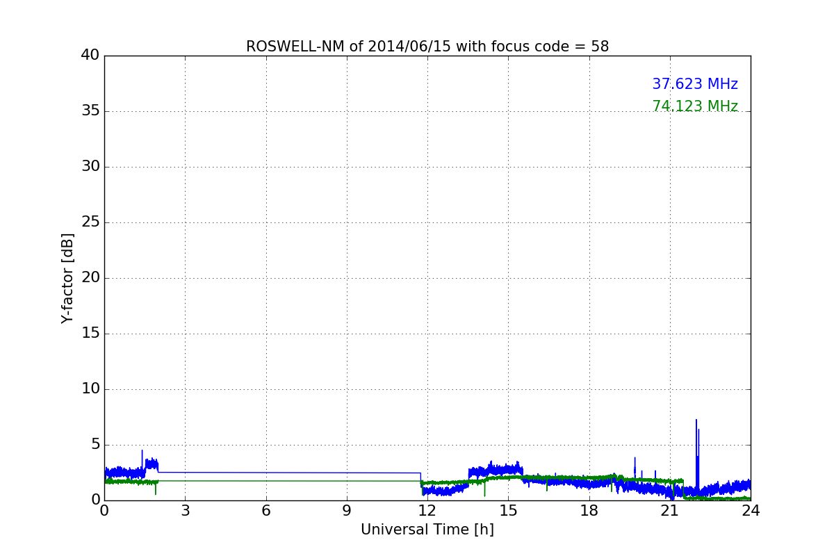Click x-axis tick label 9
The image size is (834, 556).
[x=347, y=511]
